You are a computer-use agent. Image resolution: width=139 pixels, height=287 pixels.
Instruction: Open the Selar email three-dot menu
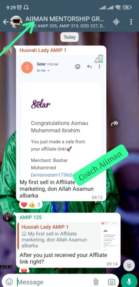(x=99, y=67)
